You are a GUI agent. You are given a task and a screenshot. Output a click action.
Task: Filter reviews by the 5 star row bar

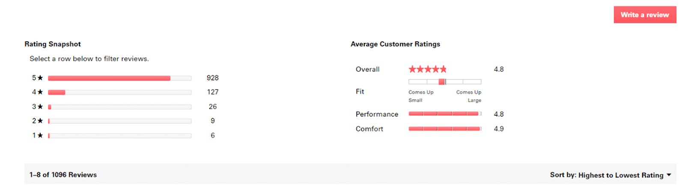tap(119, 78)
